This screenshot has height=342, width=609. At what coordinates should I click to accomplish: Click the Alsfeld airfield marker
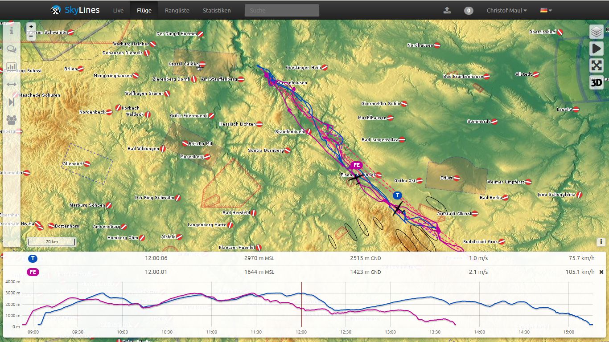(x=179, y=237)
